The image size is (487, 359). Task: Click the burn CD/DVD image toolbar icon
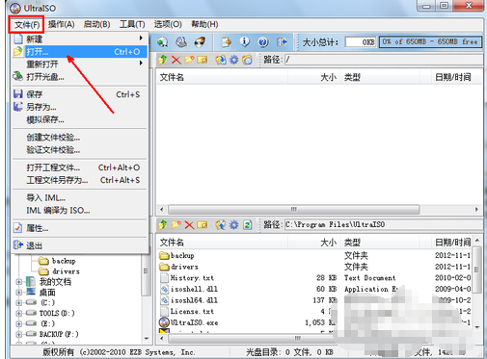[201, 42]
